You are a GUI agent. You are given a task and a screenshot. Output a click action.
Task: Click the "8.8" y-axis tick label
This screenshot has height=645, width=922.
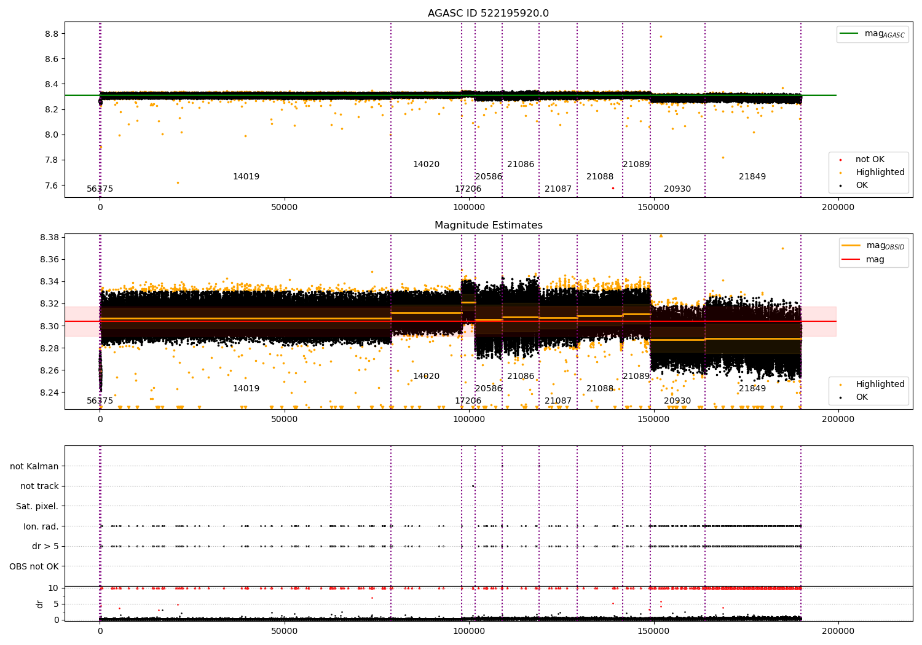coord(52,34)
